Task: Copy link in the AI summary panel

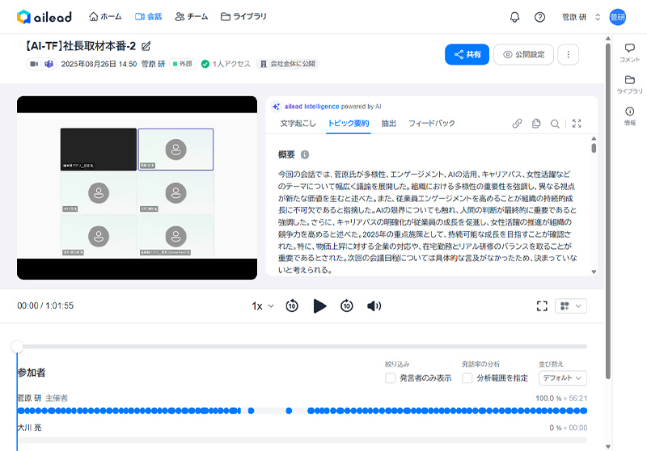Action: (x=518, y=124)
